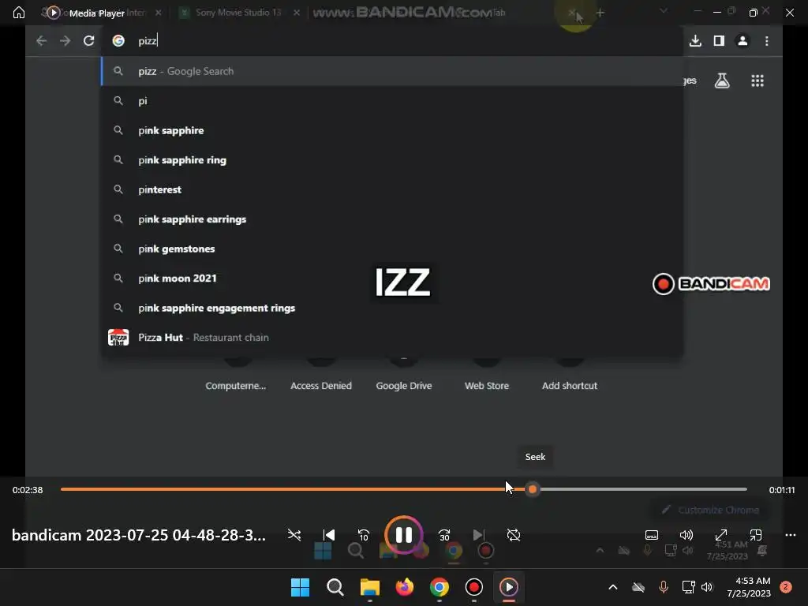Click the video file title bandicam 2023-07-25

[x=139, y=535]
